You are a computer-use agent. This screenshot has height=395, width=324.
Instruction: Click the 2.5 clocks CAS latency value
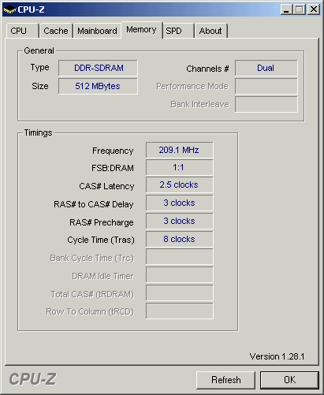(x=180, y=185)
